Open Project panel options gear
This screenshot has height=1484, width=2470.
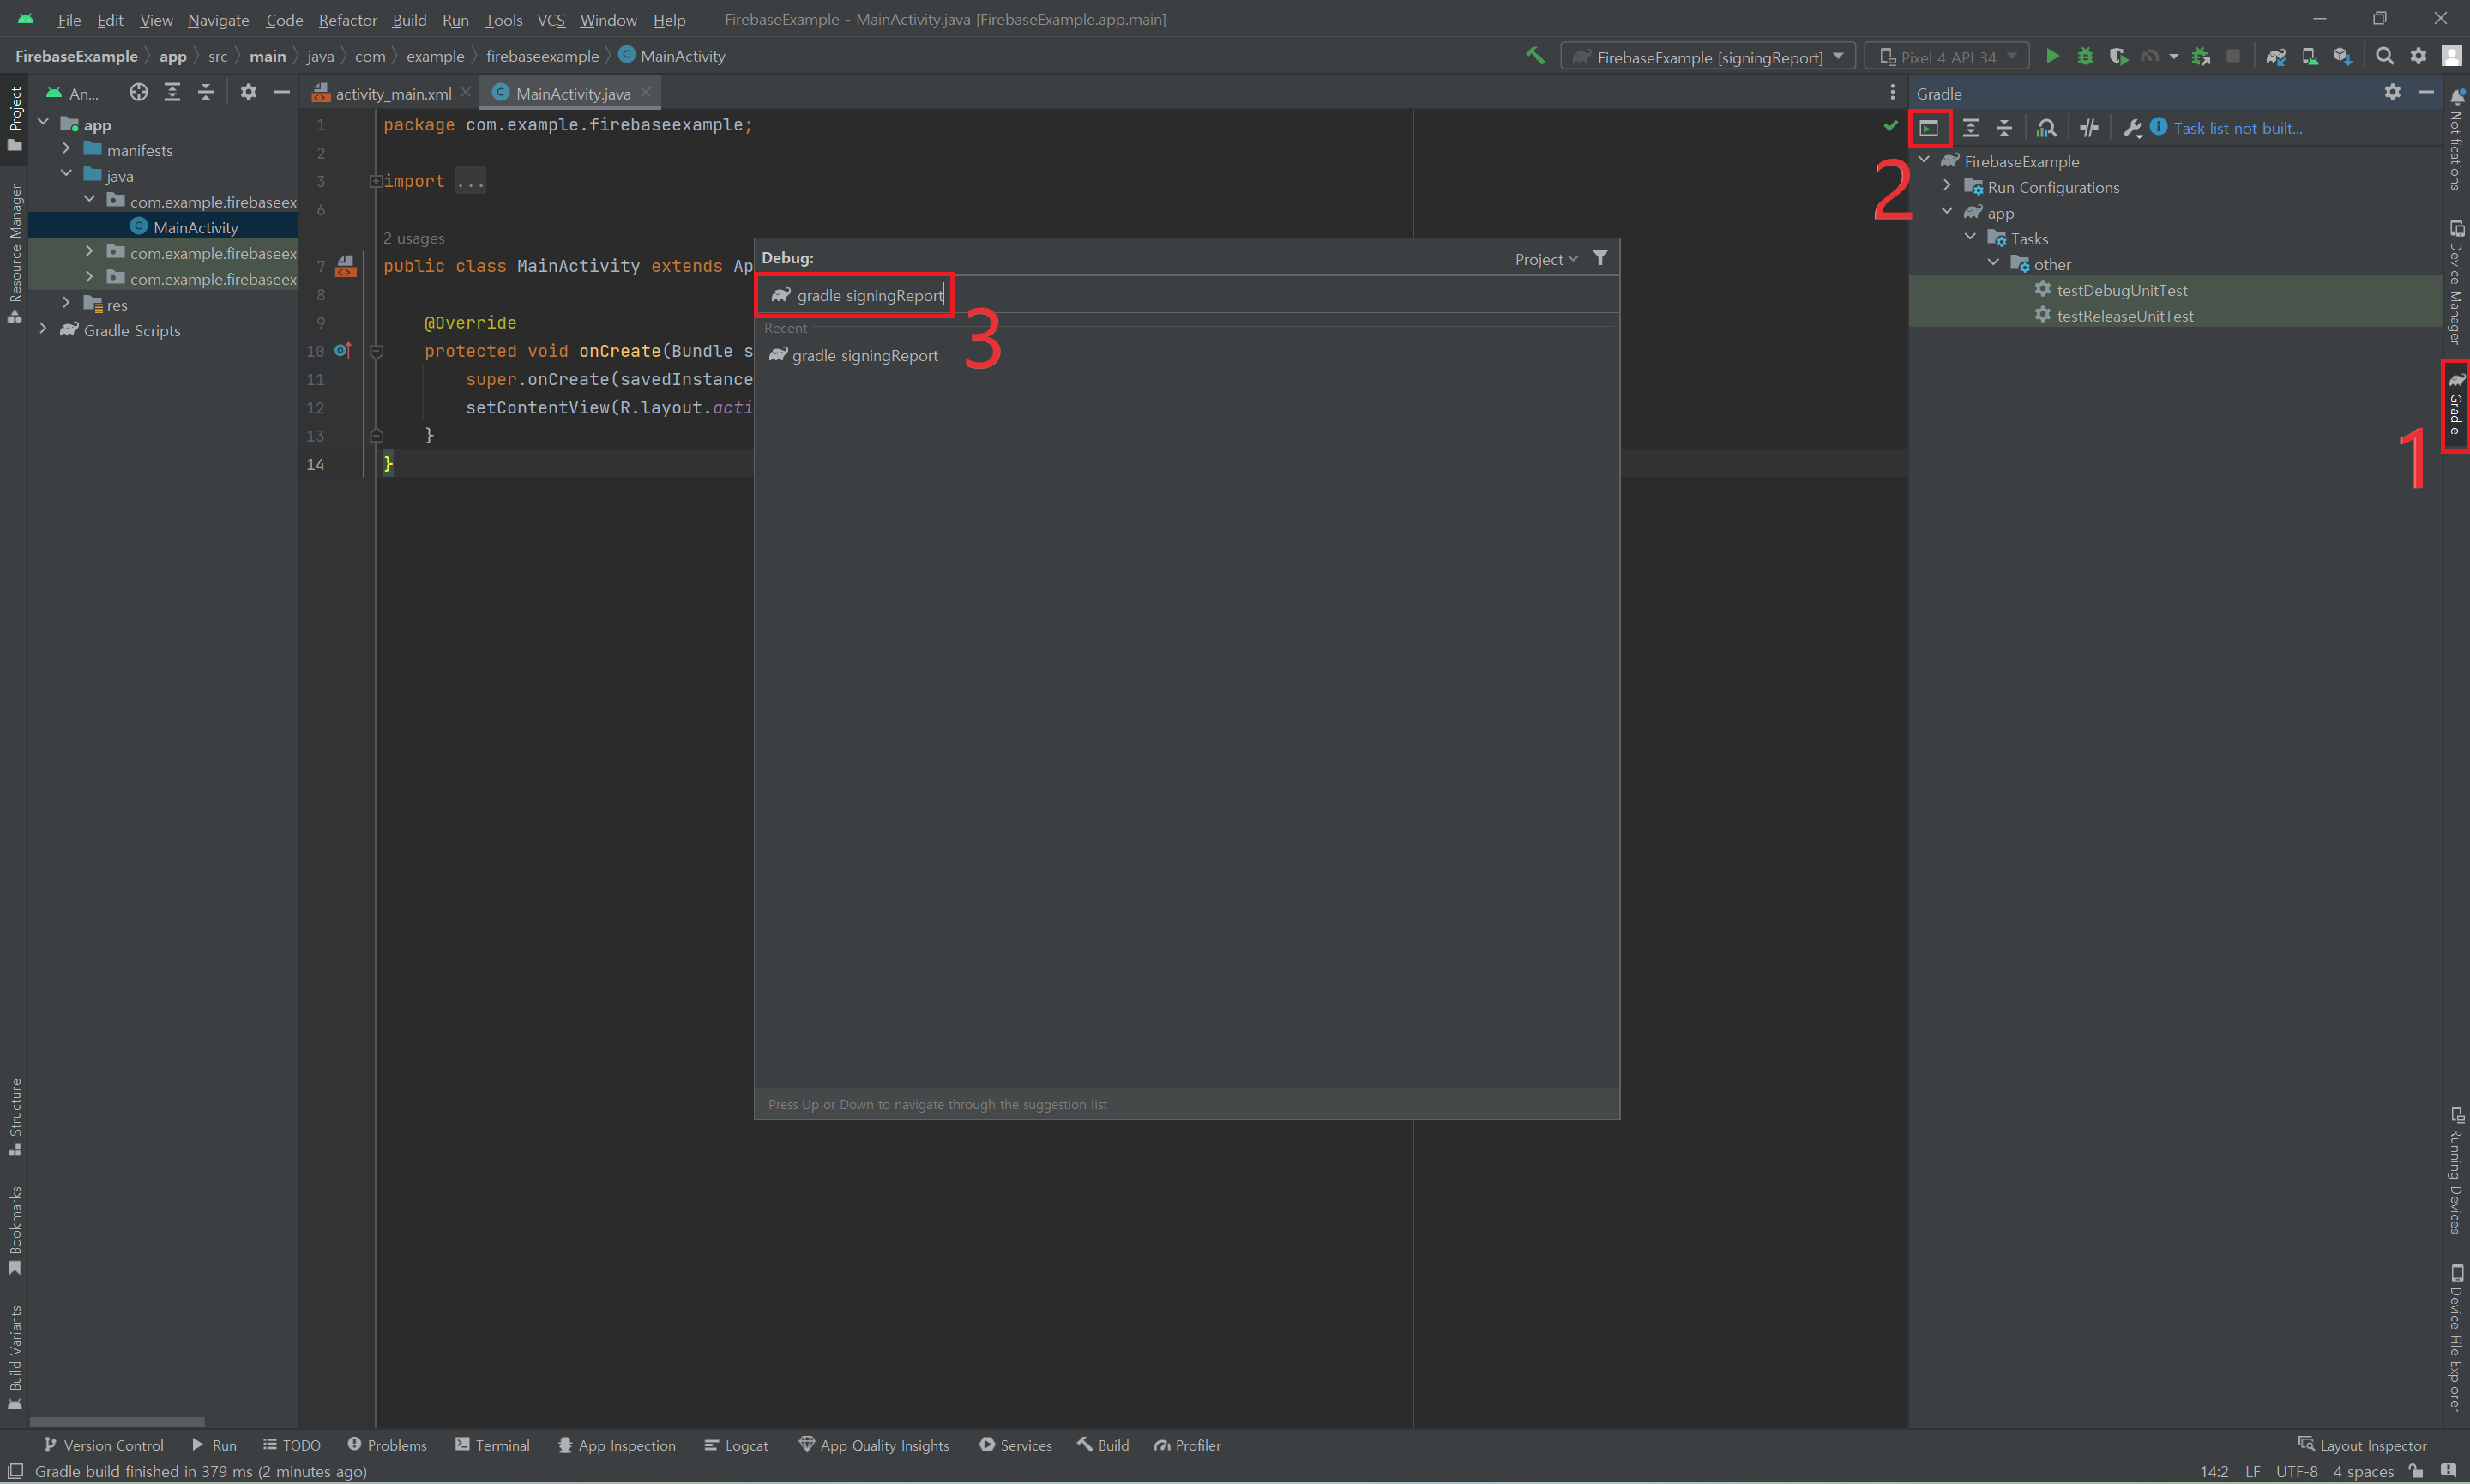[248, 92]
